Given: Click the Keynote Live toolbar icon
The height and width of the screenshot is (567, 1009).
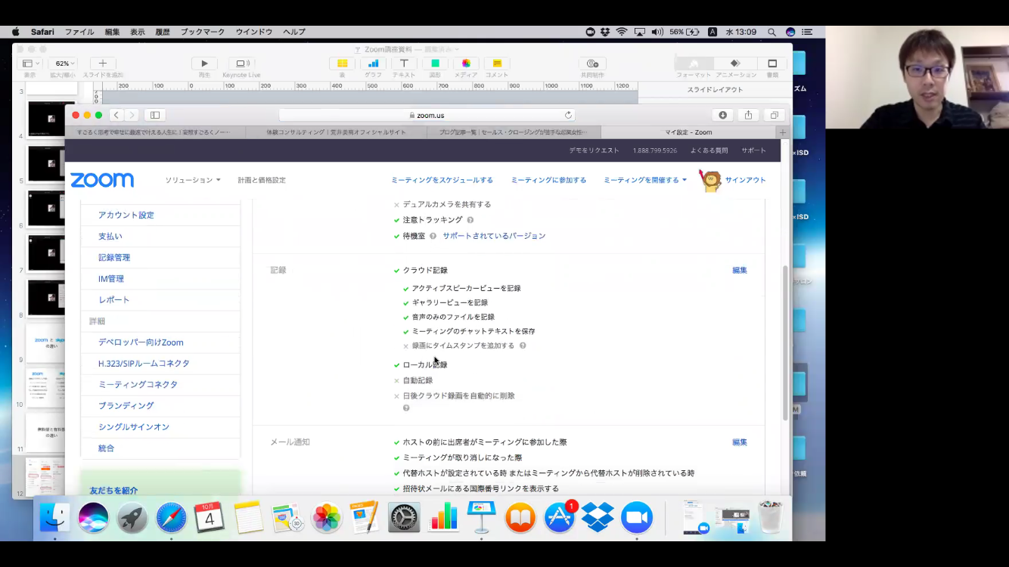Looking at the screenshot, I should 242,64.
